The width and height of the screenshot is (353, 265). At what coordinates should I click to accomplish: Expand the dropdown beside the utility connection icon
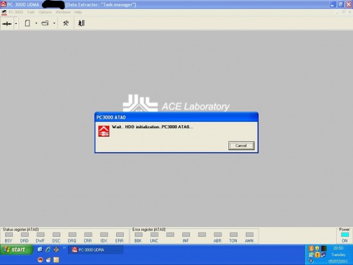[16, 23]
